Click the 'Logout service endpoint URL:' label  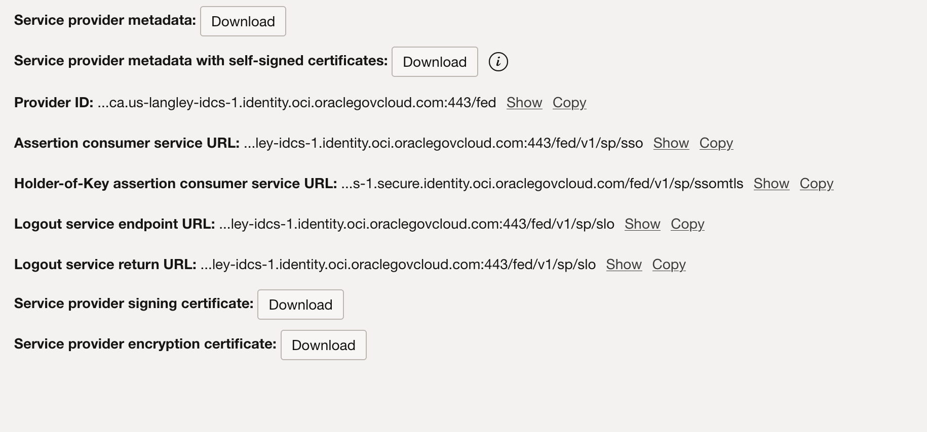pyautogui.click(x=114, y=224)
